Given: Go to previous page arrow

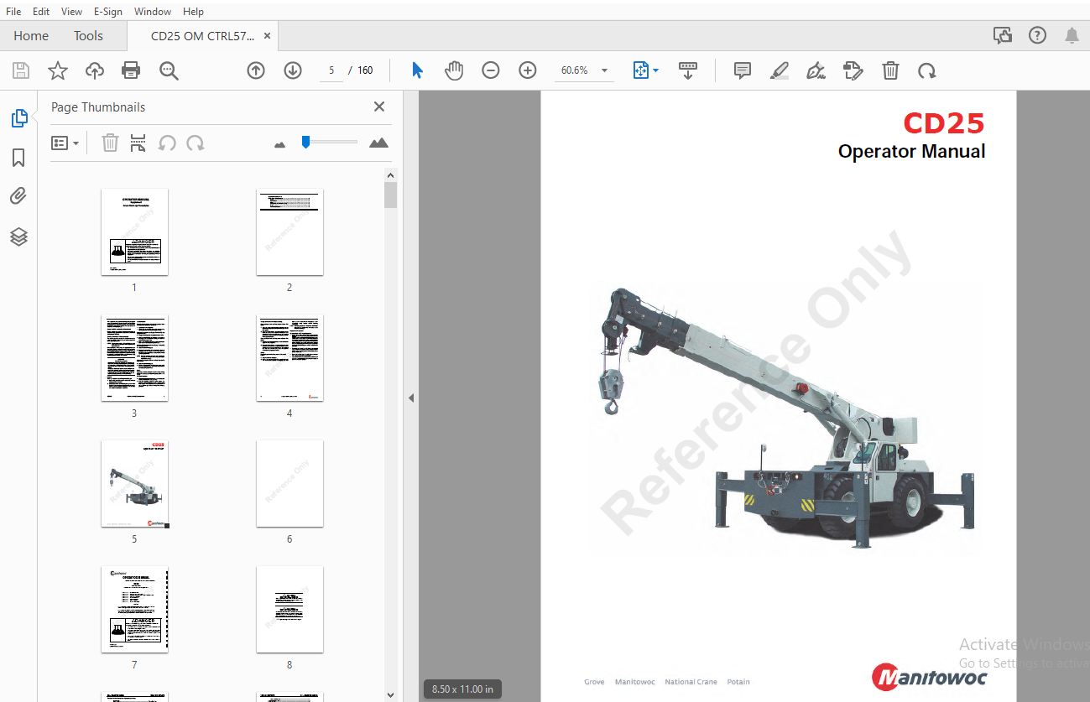Looking at the screenshot, I should [x=256, y=70].
